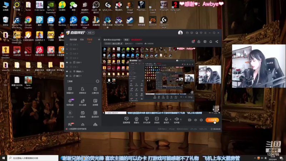Open the read danmaku tool
Image resolution: width=286 pixels, height=161 pixels.
pyautogui.click(x=95, y=102)
